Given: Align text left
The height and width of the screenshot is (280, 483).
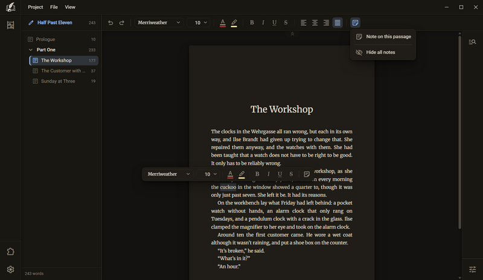Looking at the screenshot, I should pyautogui.click(x=304, y=23).
